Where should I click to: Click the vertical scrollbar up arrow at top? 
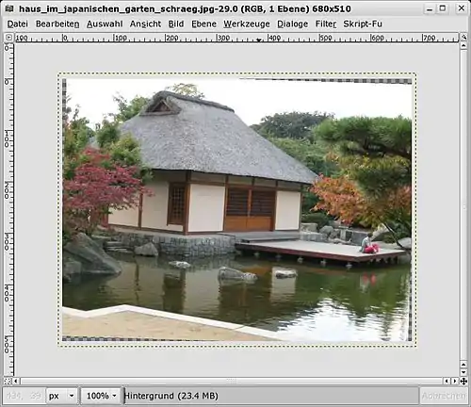click(463, 46)
